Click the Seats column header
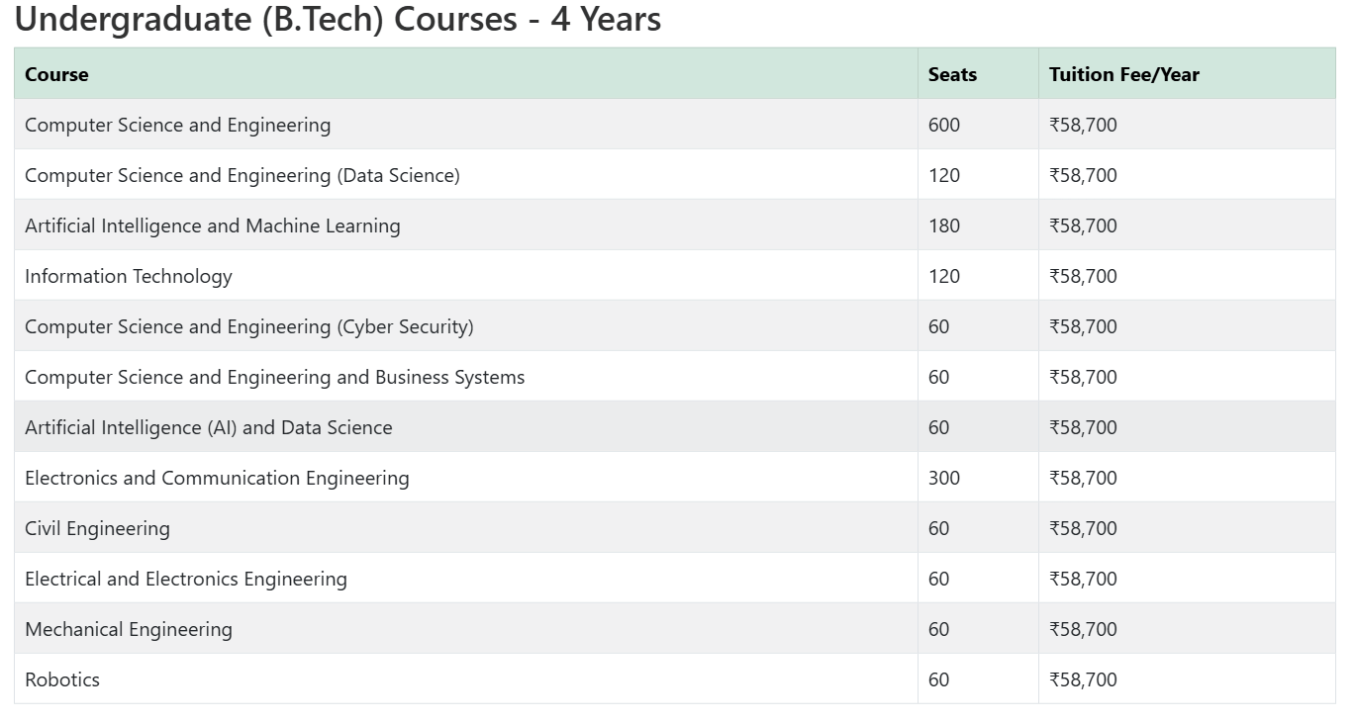Viewport: 1356px width, 722px height. (x=952, y=74)
